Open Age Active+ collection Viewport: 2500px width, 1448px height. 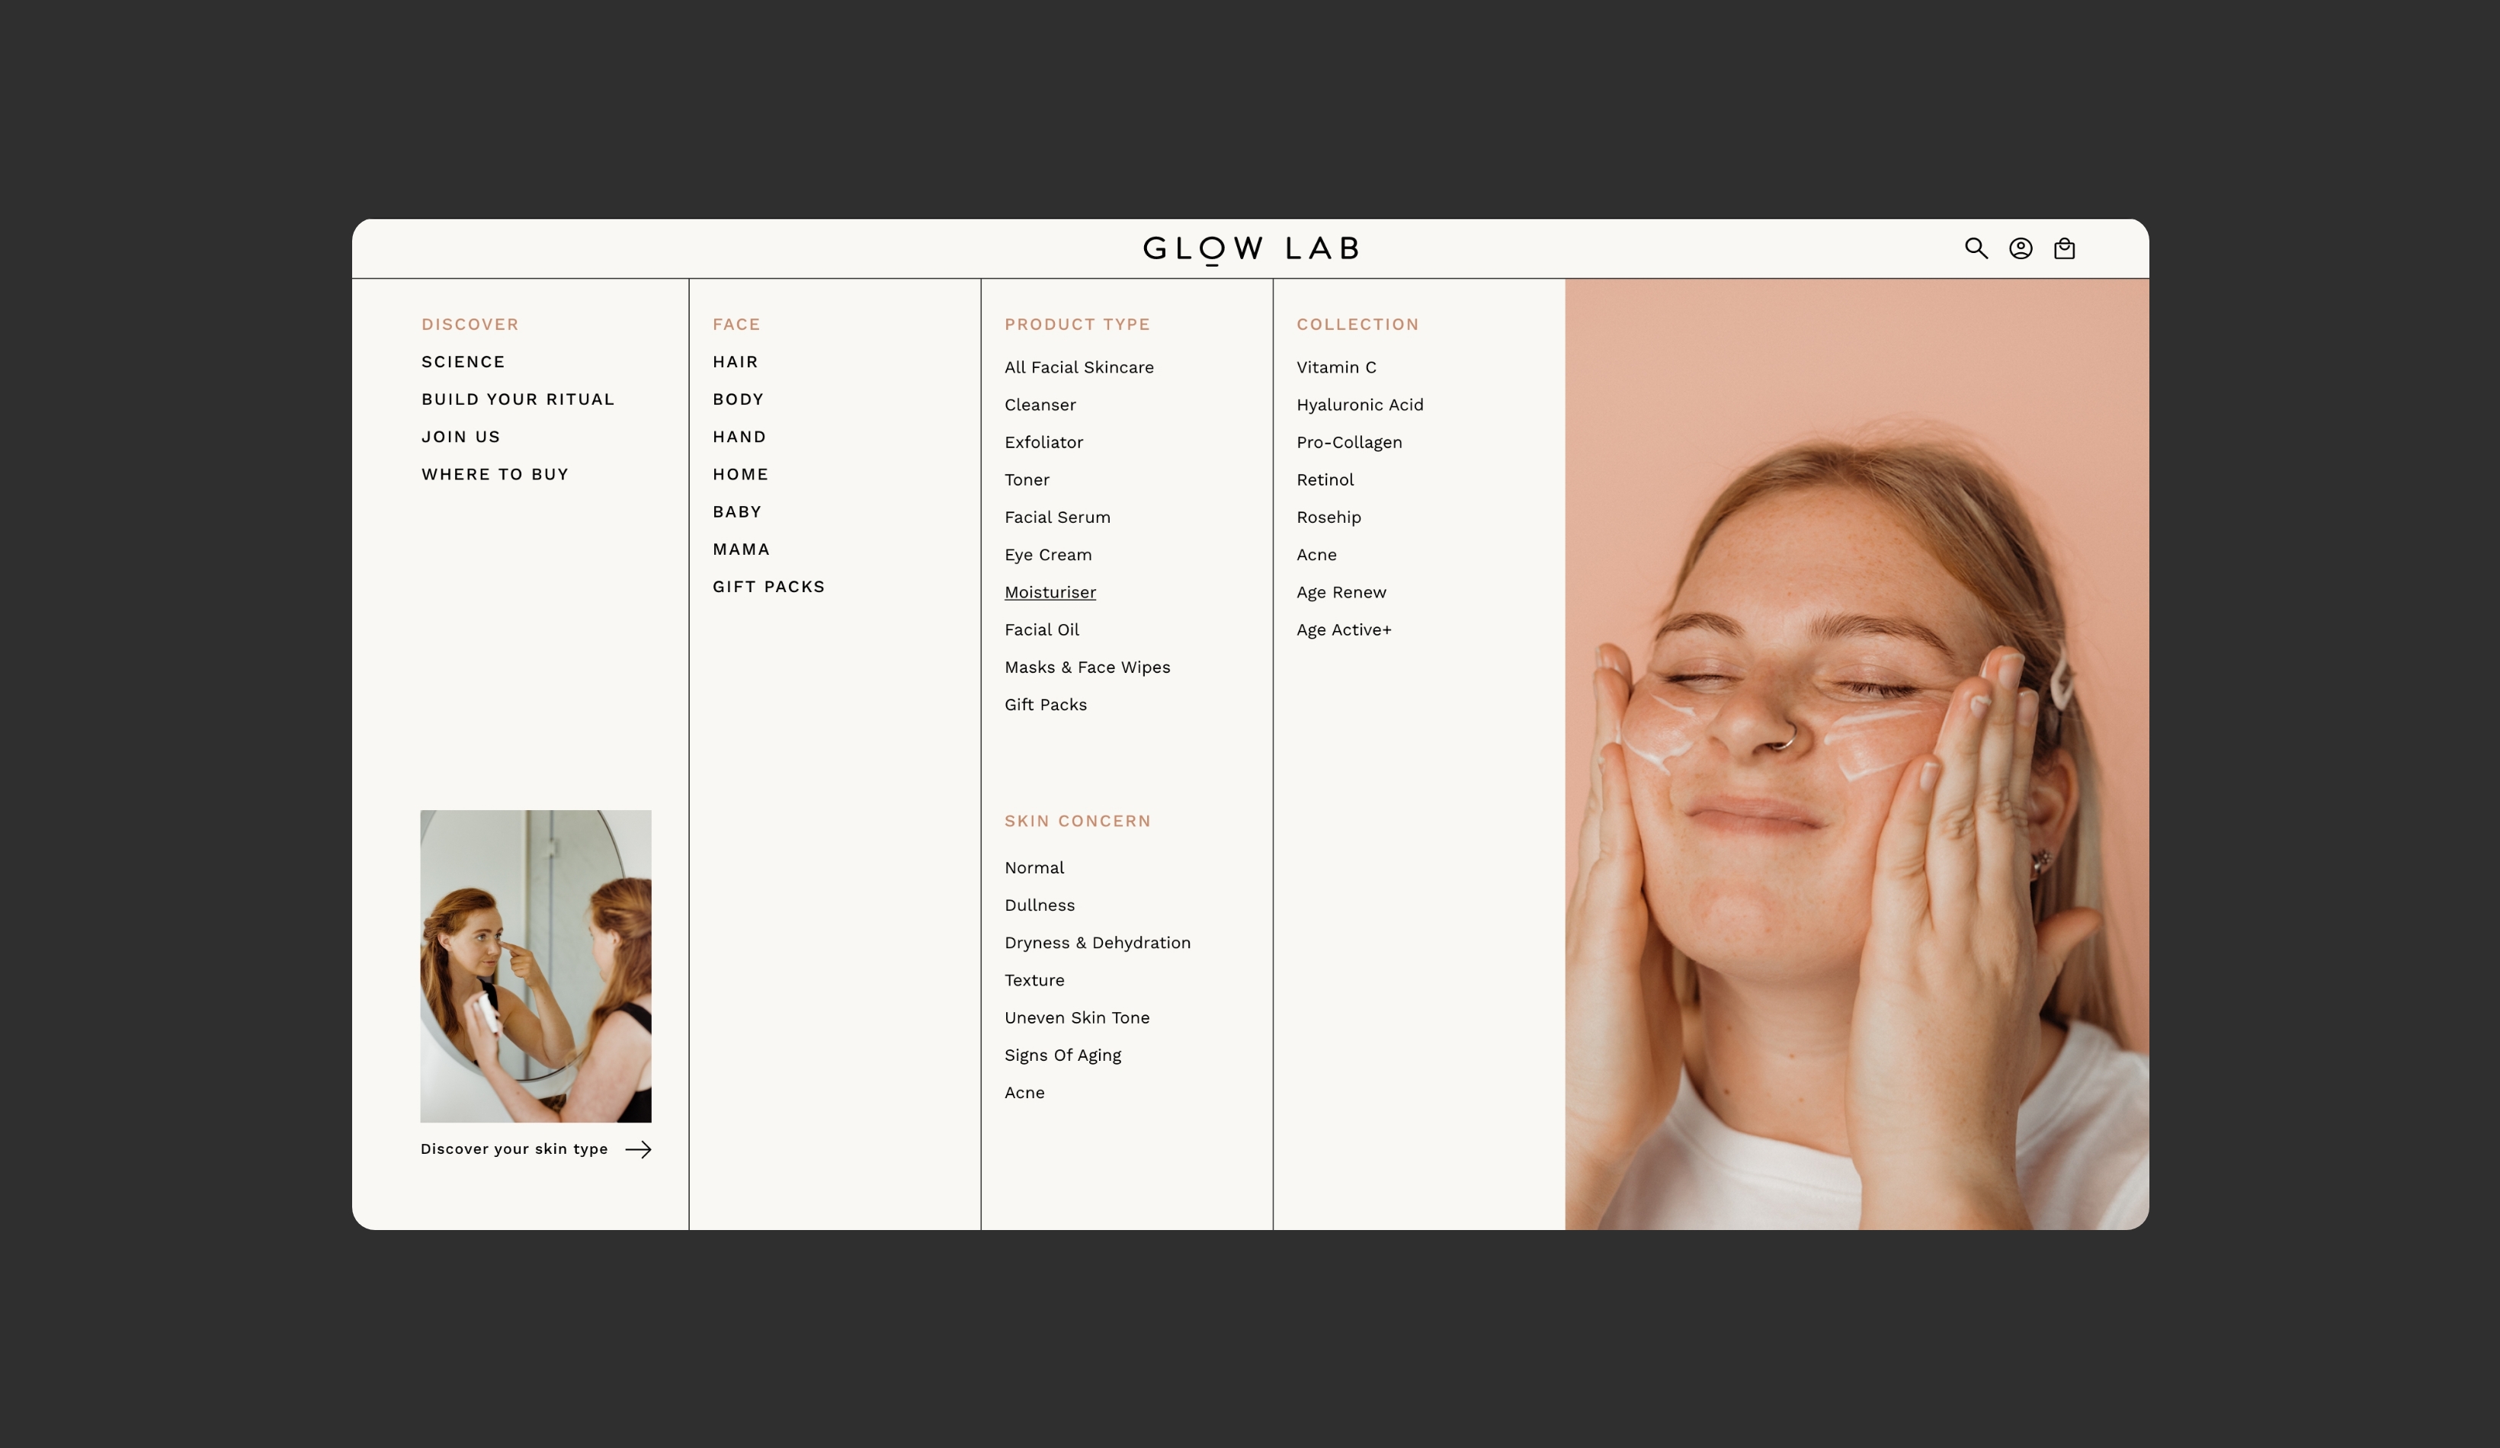pos(1343,629)
